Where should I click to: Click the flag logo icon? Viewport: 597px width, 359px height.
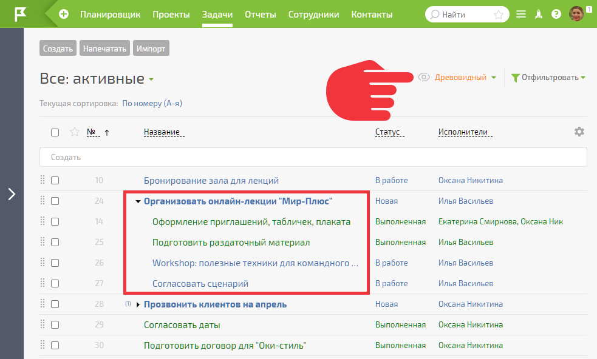click(x=20, y=14)
